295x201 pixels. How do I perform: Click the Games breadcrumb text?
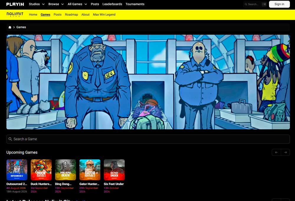tap(21, 27)
